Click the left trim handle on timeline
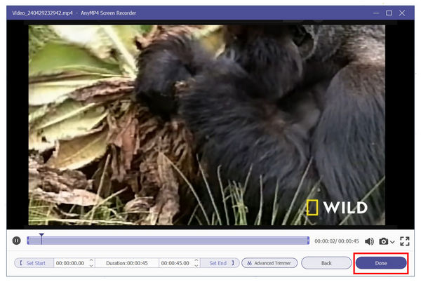 click(28, 241)
